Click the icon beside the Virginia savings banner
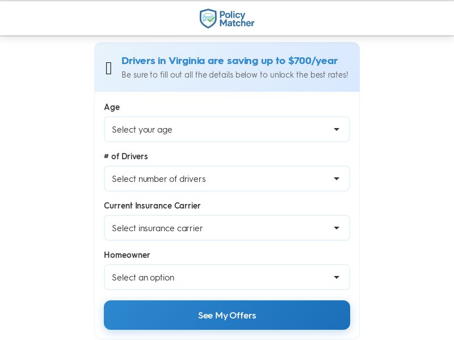 [109, 68]
